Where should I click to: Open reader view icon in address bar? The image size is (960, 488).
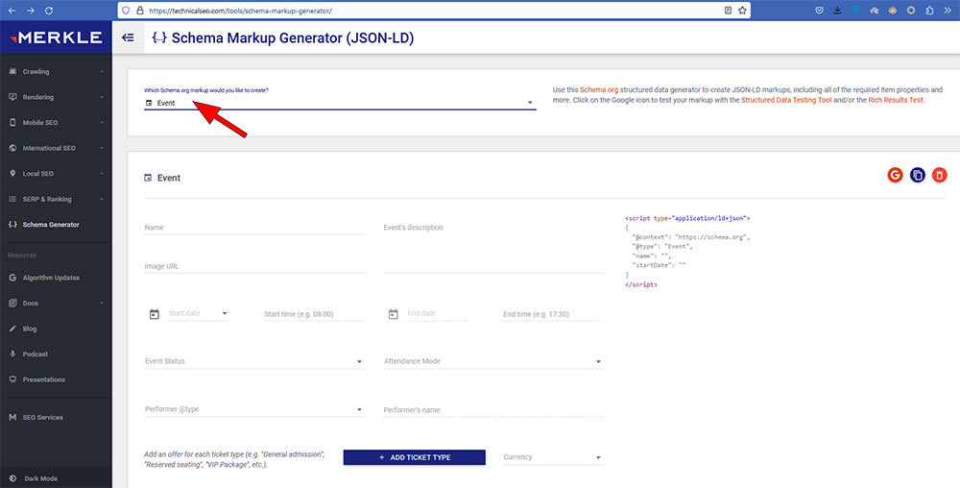point(728,11)
